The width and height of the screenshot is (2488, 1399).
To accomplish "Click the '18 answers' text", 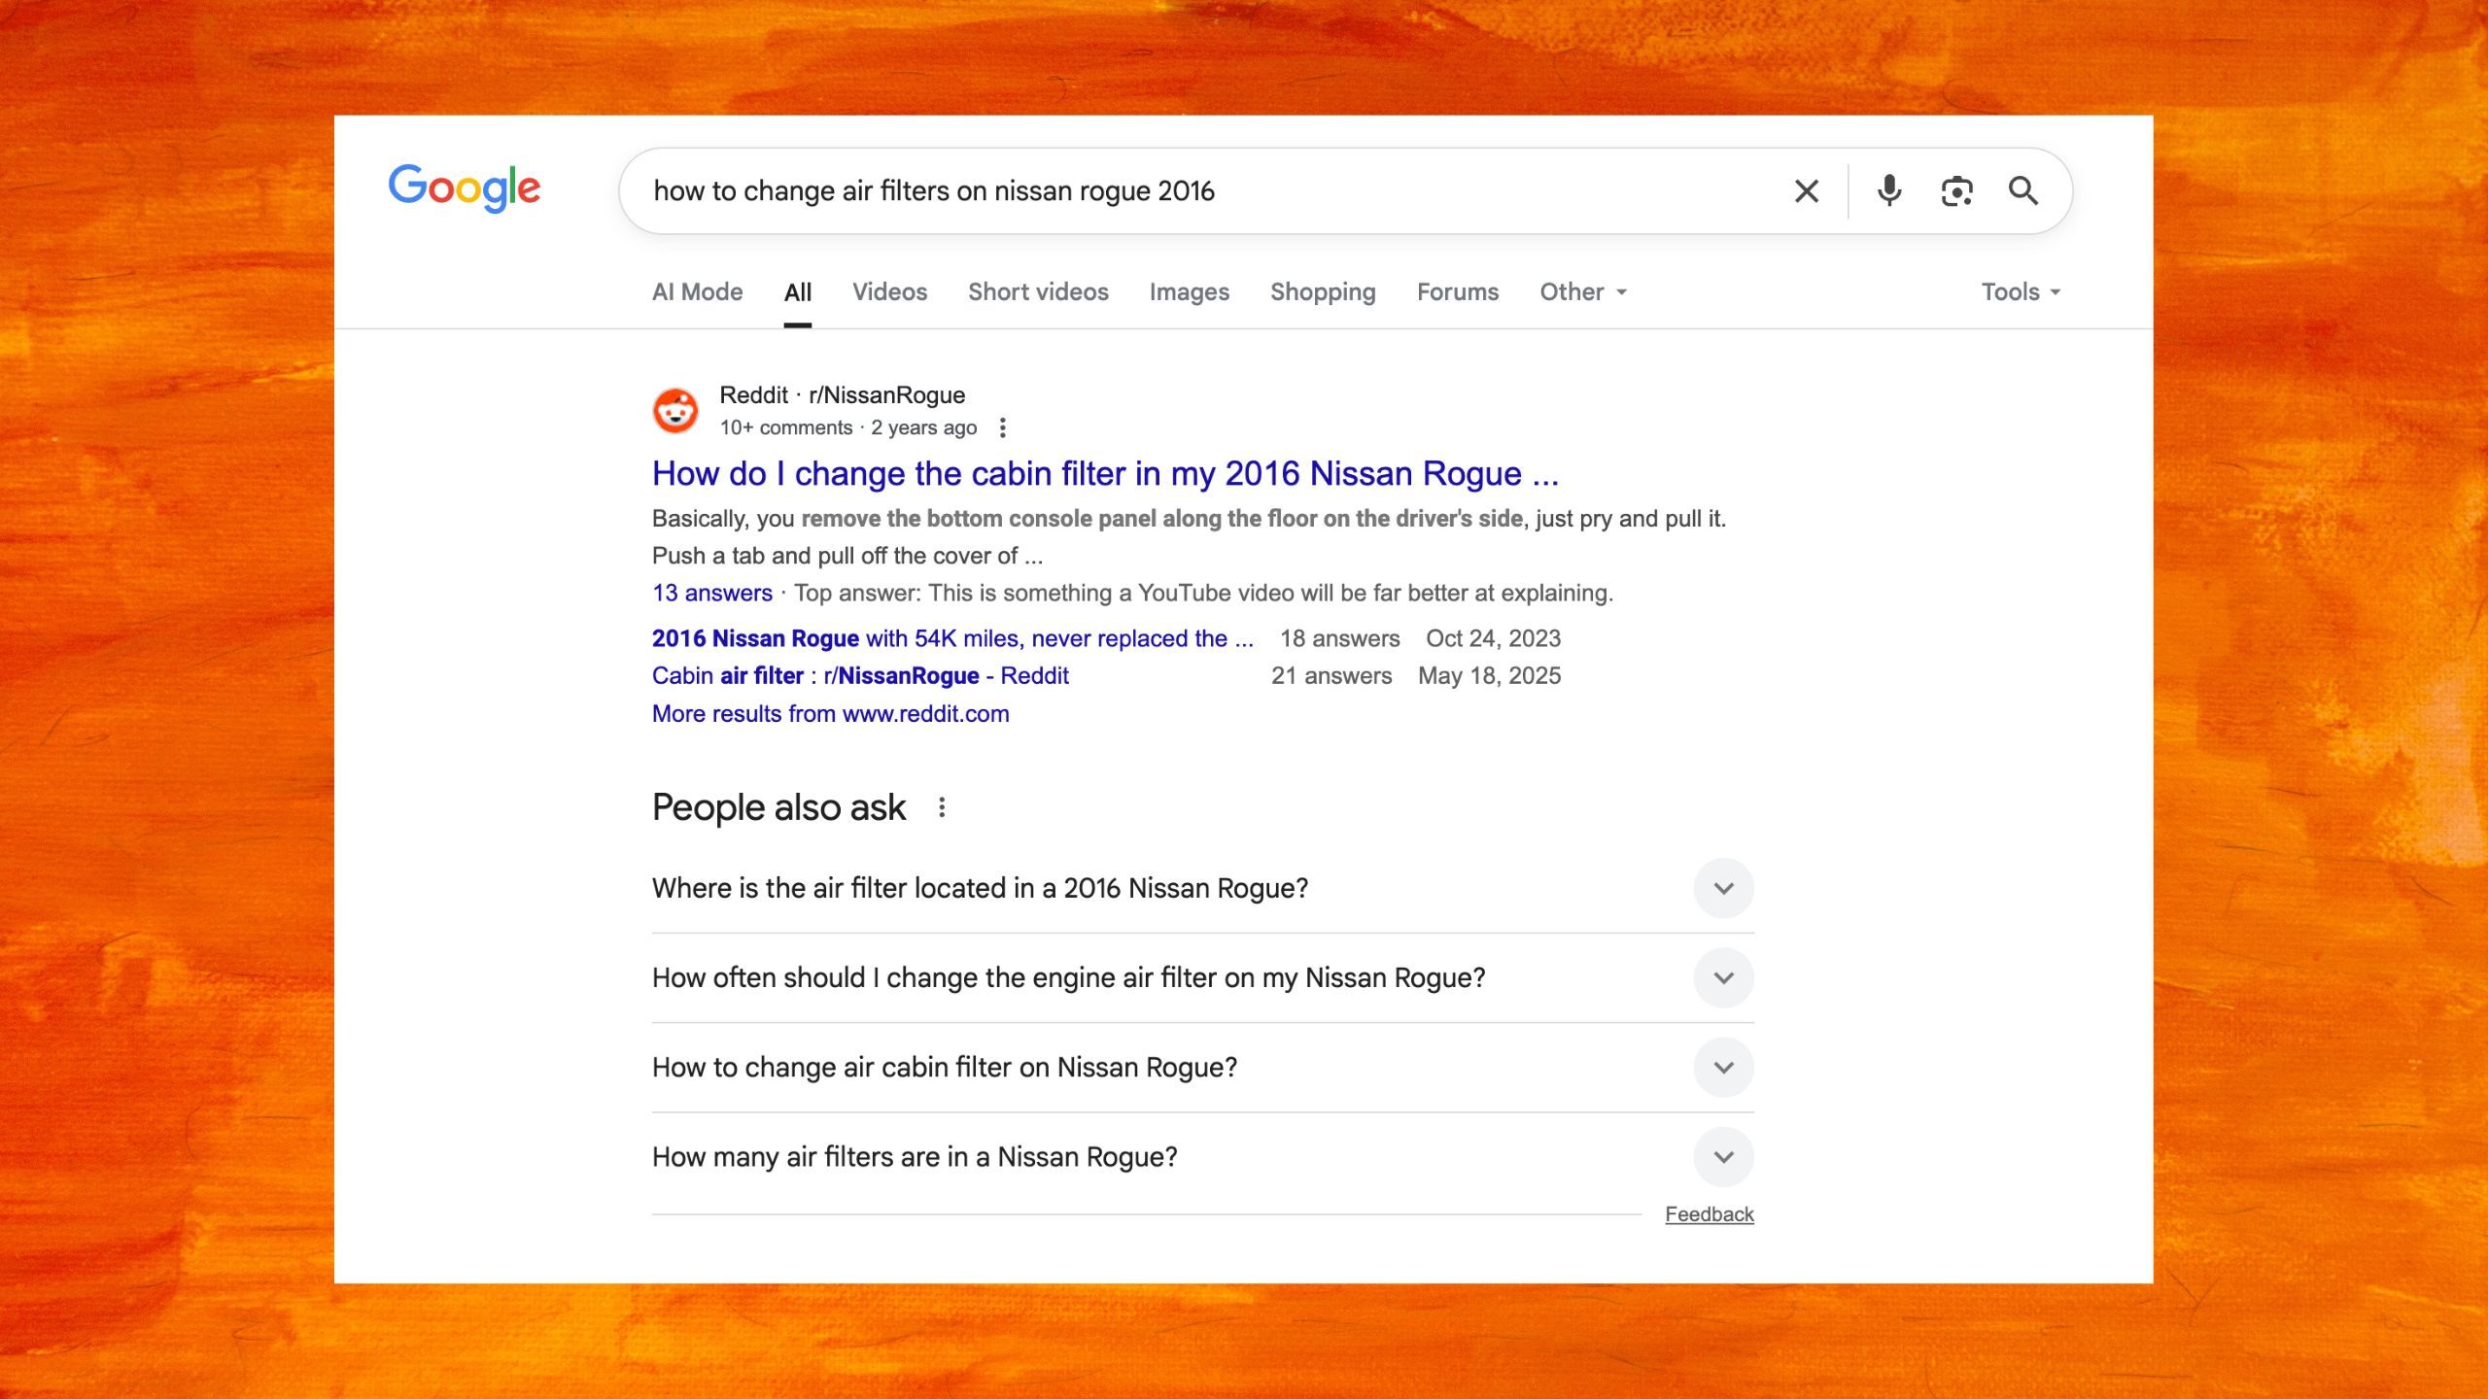I will [x=1339, y=638].
